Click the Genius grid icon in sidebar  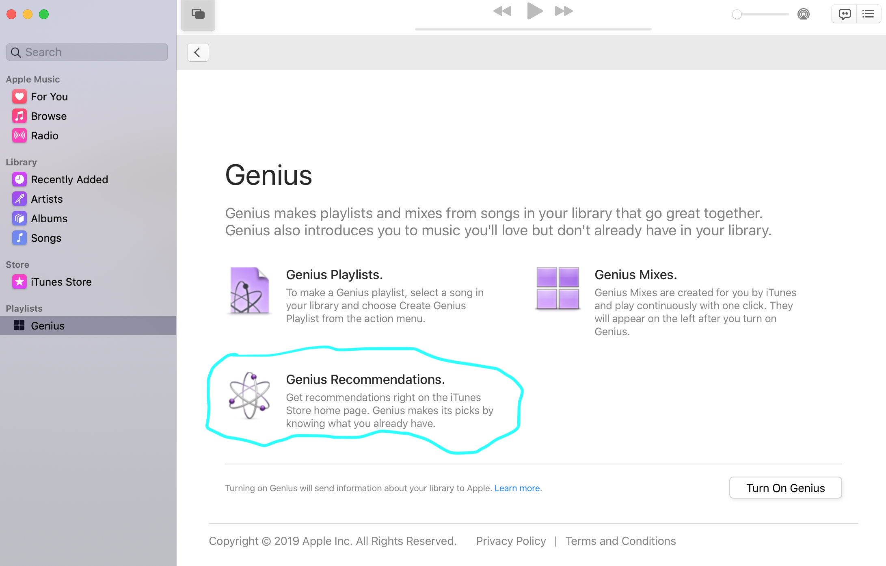click(19, 325)
